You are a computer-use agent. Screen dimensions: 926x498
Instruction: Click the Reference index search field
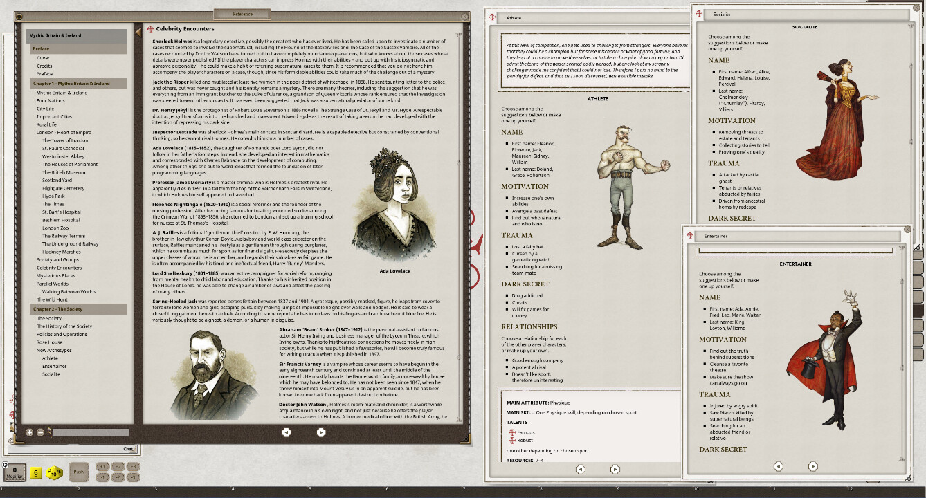click(x=90, y=433)
